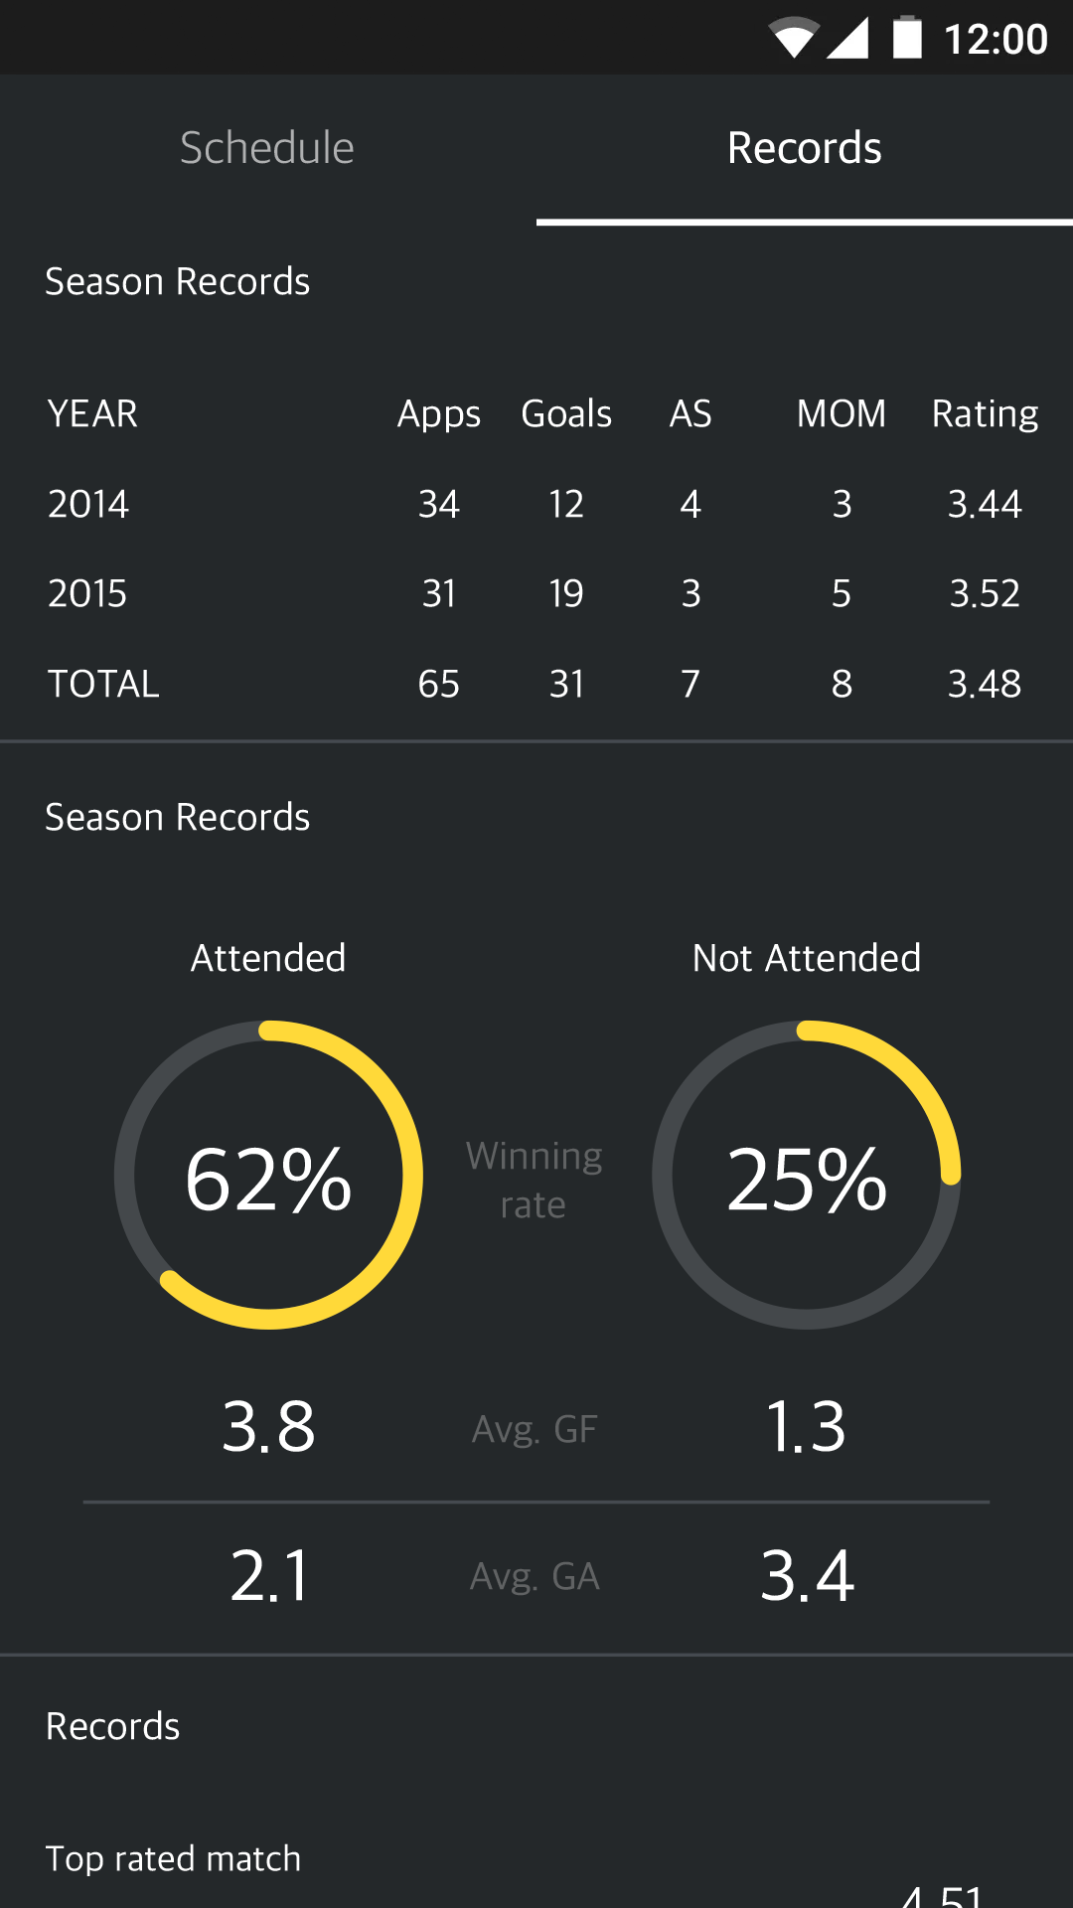
Task: Tap the Wi-Fi status icon
Action: click(795, 38)
